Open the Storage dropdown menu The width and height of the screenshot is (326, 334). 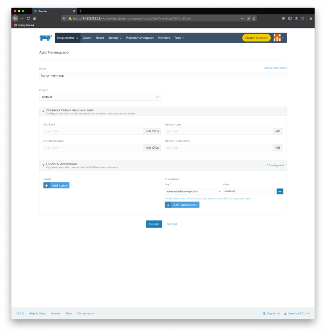pyautogui.click(x=115, y=38)
